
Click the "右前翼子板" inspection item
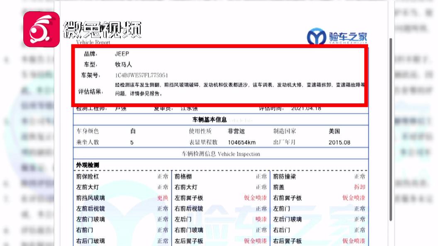(x=287, y=198)
